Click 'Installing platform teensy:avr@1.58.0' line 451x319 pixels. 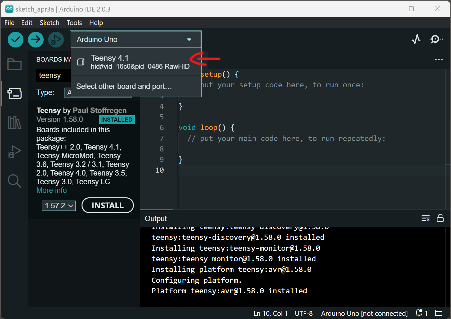pos(231,269)
